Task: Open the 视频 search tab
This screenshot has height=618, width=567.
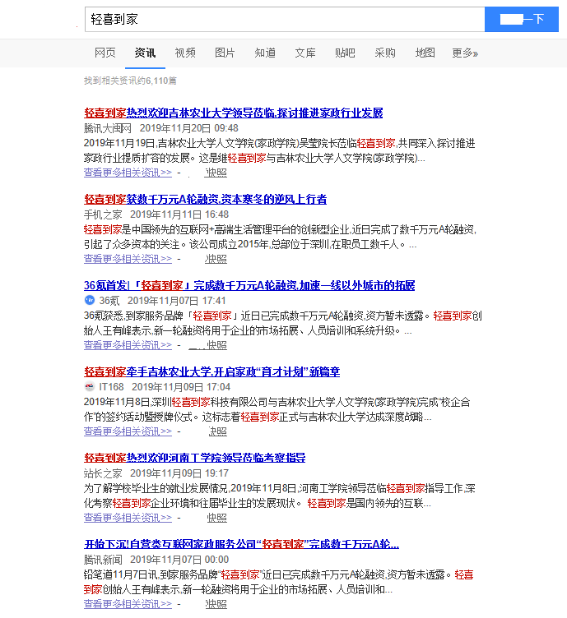Action: [185, 53]
